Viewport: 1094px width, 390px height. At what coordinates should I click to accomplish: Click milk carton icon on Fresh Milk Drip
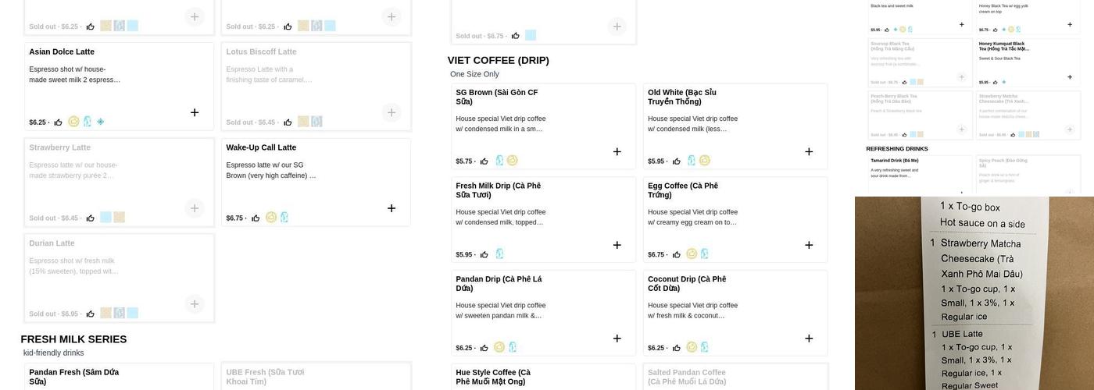(499, 254)
